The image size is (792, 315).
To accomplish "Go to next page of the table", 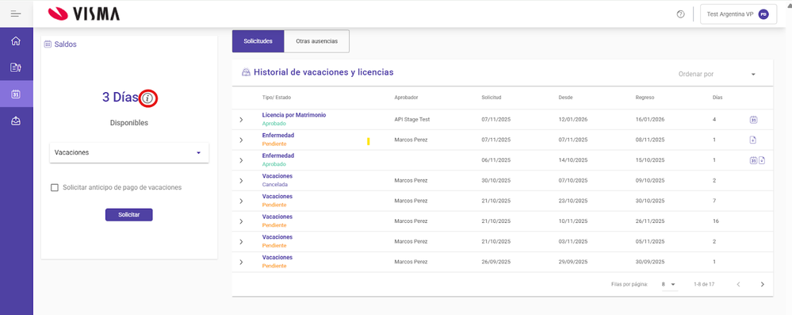I will (x=763, y=284).
